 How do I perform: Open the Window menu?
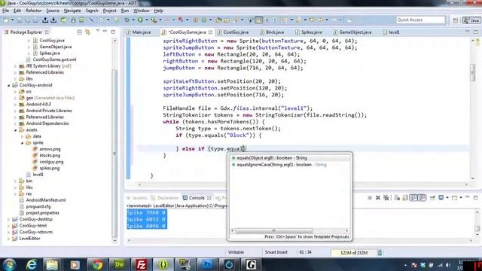pyautogui.click(x=141, y=11)
